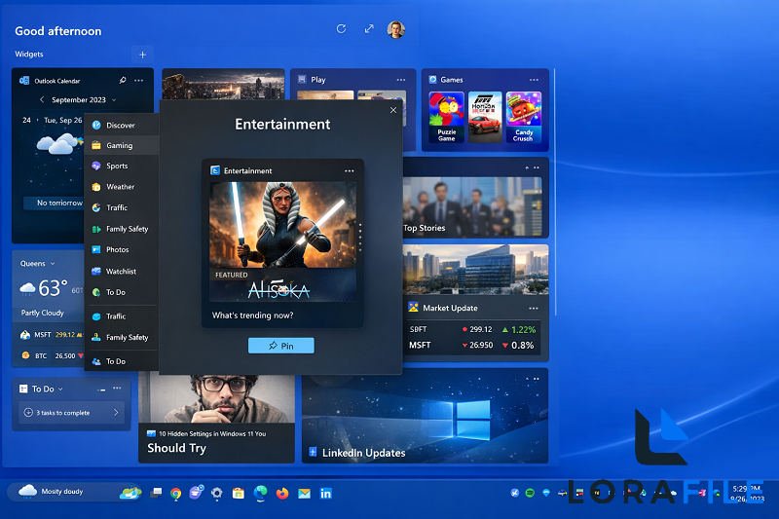Launch Microsoft Edge from taskbar
779x519 pixels.
[260, 493]
